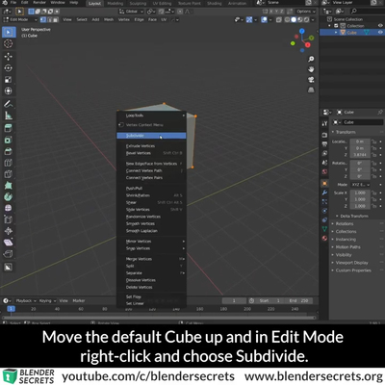Select the Loop Cut tool

9,163
